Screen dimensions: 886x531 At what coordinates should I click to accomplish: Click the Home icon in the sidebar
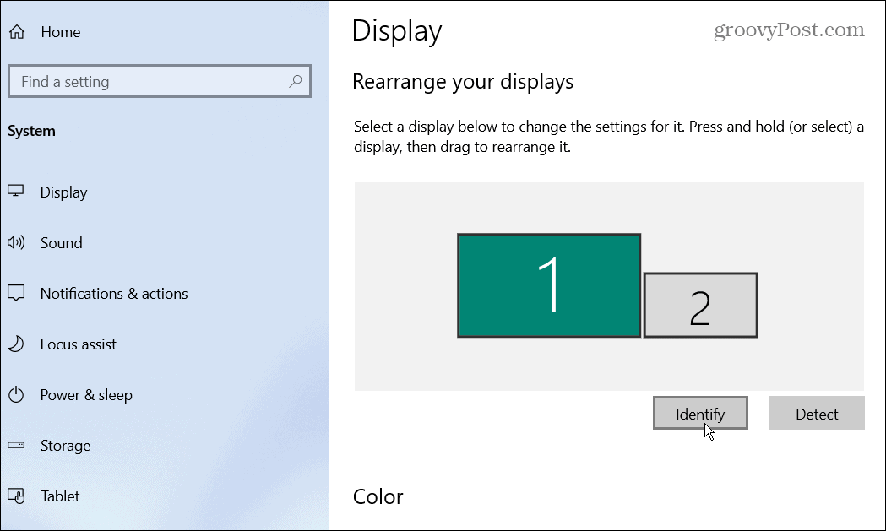(17, 31)
